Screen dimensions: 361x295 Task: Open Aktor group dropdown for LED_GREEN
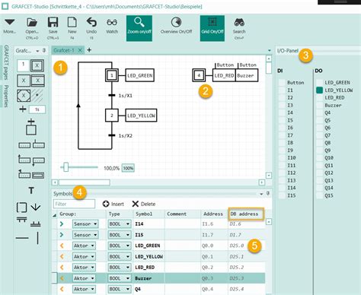click(x=84, y=246)
